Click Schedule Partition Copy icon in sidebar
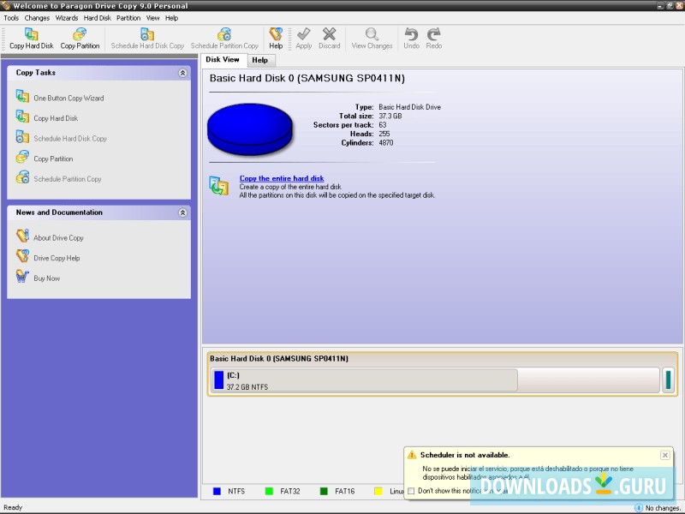The width and height of the screenshot is (685, 514). [22, 177]
